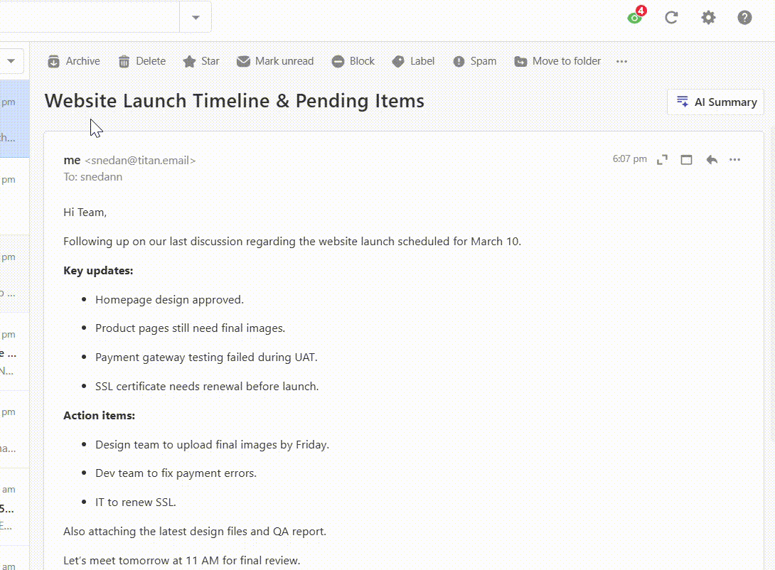This screenshot has width=775, height=570.
Task: Expand the email to full view
Action: point(663,159)
